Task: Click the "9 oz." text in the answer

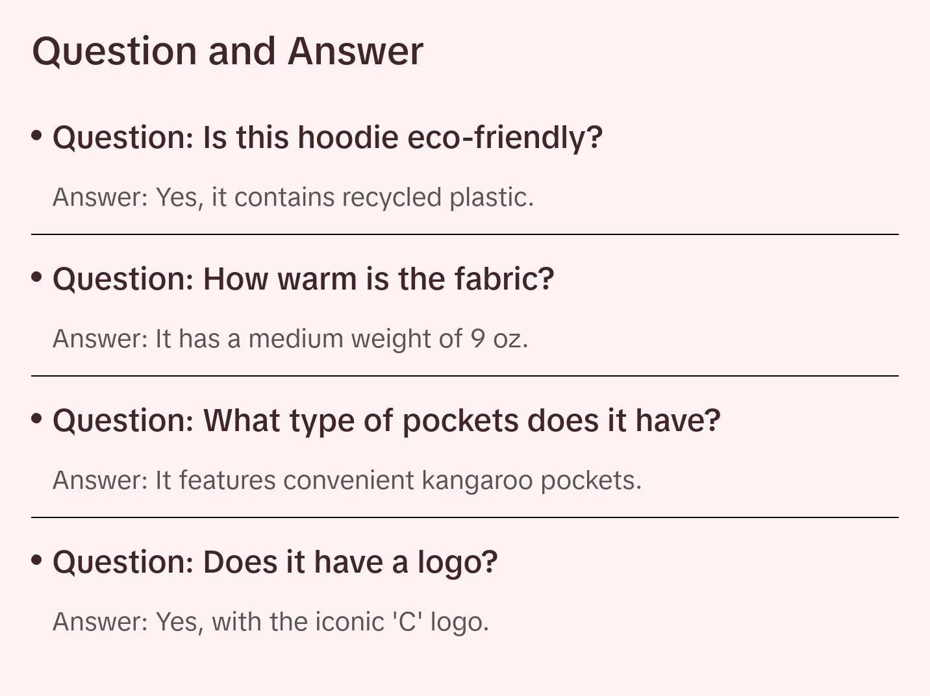Action: 499,339
